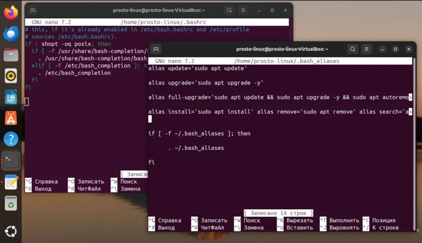This screenshot has height=243, width=422.
Task: Click the '# sources /etc/bash.bashrc).' comment line
Action: 71,37
